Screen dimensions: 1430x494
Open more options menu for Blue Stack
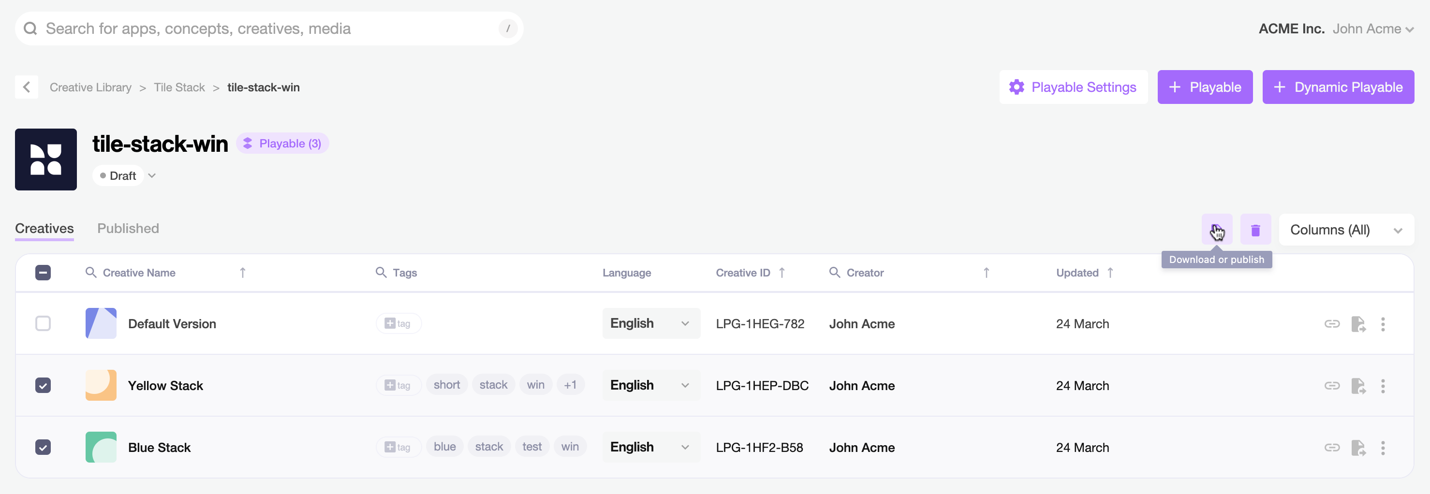(1383, 448)
